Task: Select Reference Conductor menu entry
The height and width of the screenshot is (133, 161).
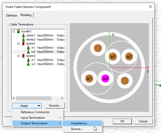Action: point(35,112)
